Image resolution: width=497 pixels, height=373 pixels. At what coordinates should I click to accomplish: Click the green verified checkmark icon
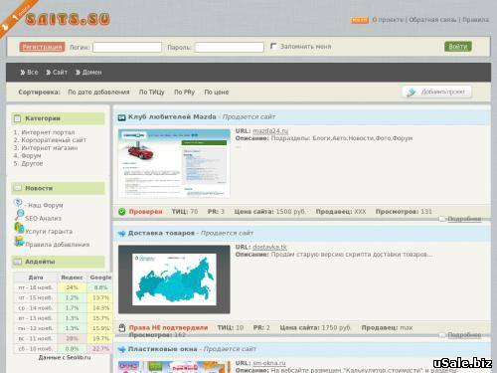pos(122,212)
